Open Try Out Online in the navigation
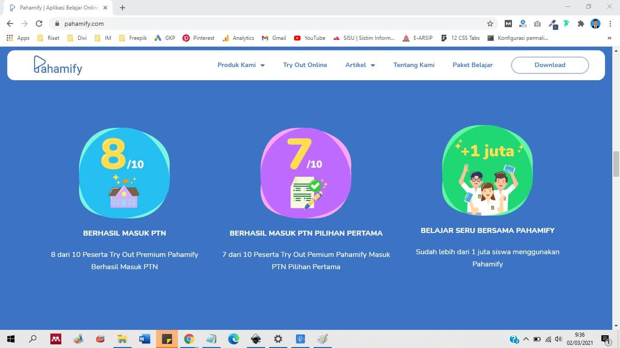Image resolution: width=620 pixels, height=348 pixels. pos(305,65)
